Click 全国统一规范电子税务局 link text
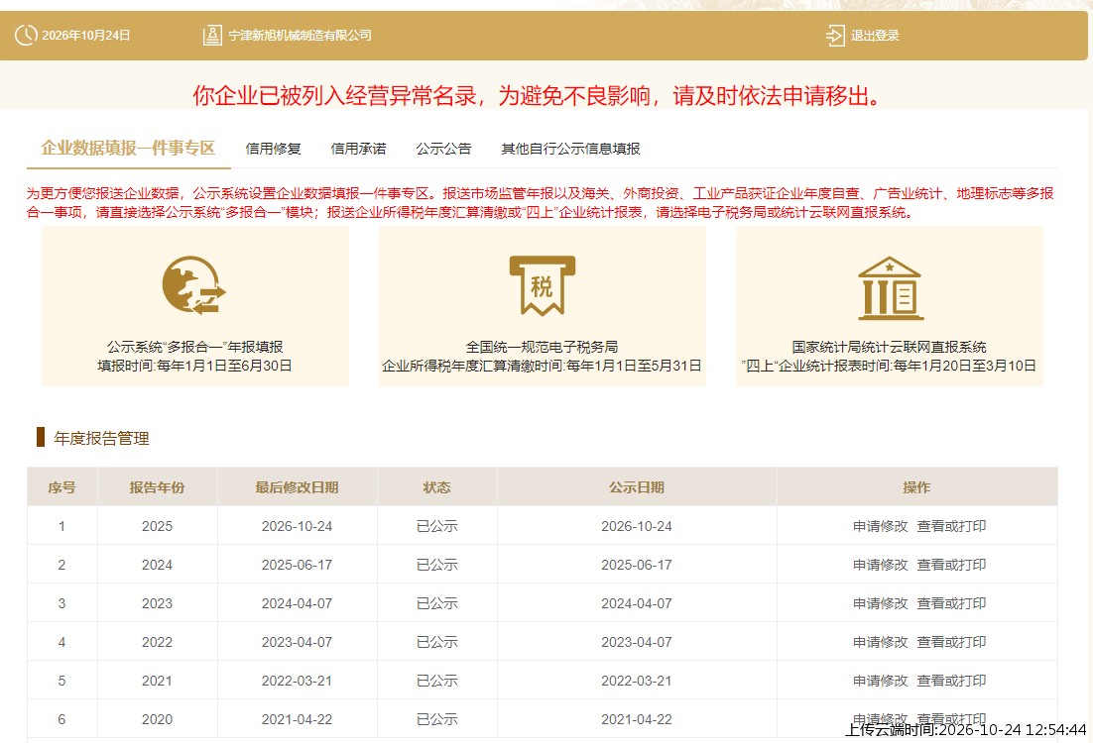The height and width of the screenshot is (743, 1093). (x=542, y=347)
